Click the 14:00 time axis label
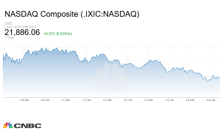The height and width of the screenshot is (137, 220). [x=190, y=100]
